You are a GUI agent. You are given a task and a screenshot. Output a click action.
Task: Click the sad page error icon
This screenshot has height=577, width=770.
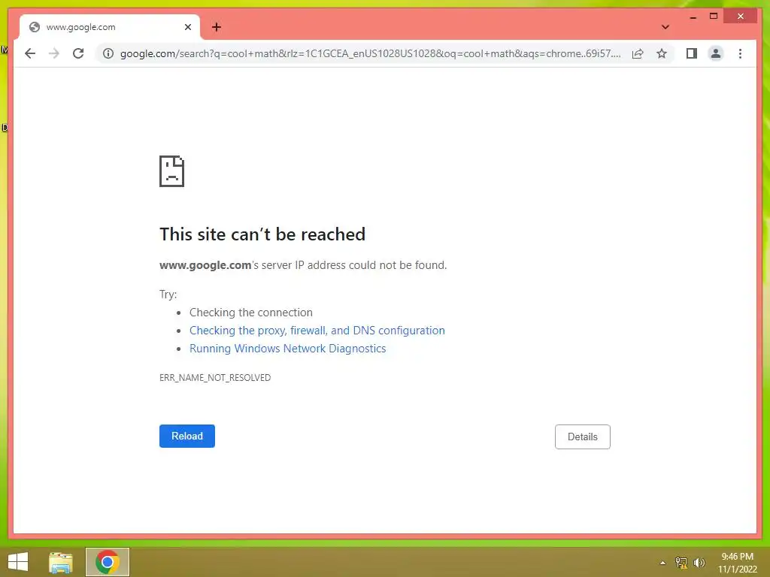point(172,171)
